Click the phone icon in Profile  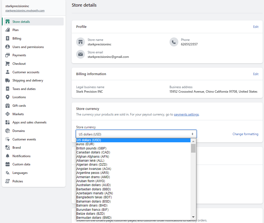[174, 42]
